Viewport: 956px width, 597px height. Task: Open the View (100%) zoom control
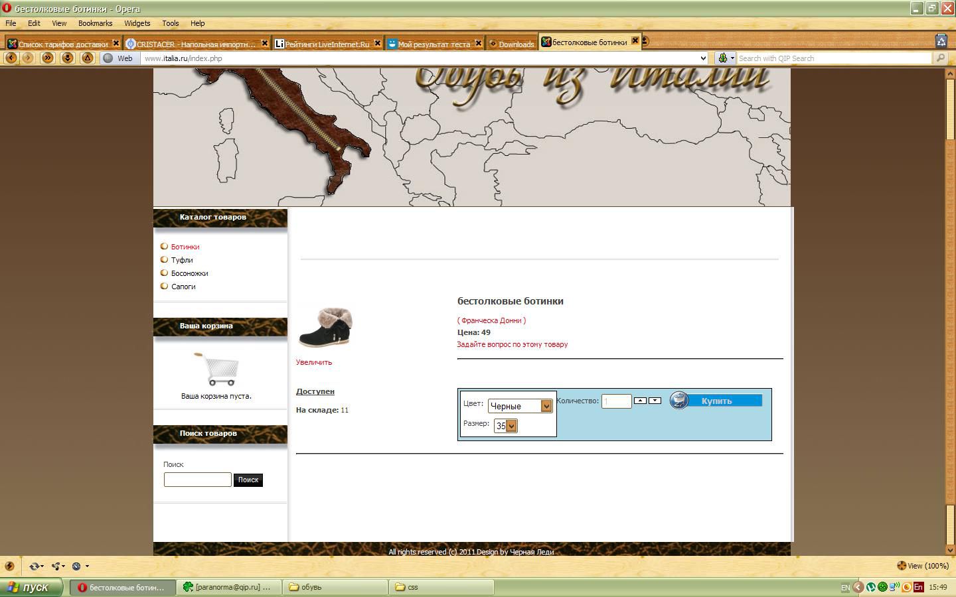(923, 566)
